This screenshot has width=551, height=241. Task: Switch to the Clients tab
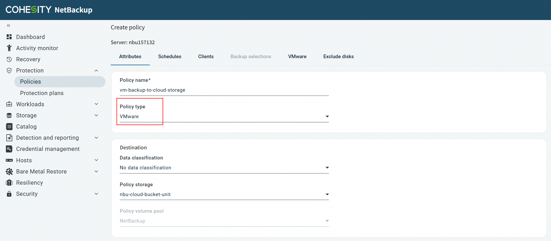[206, 57]
